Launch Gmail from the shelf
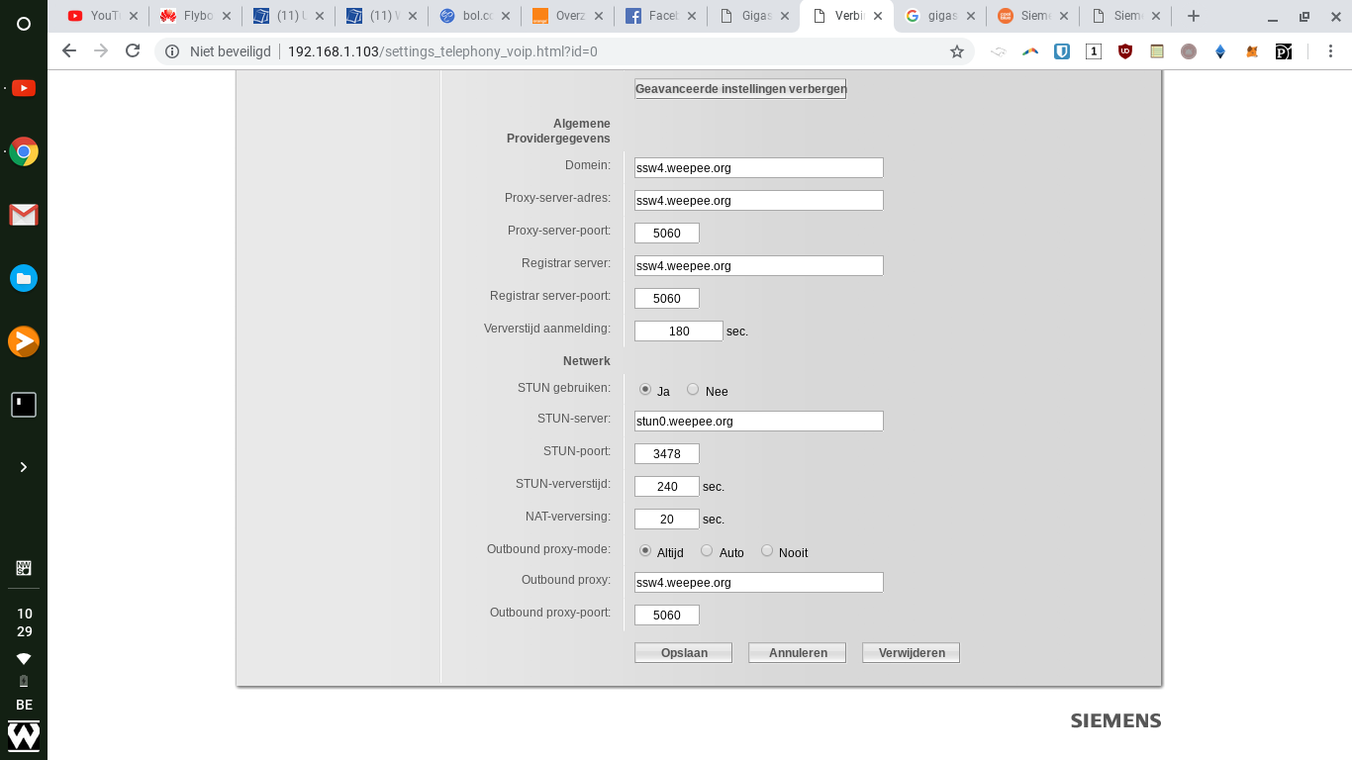The width and height of the screenshot is (1352, 760). 24,215
